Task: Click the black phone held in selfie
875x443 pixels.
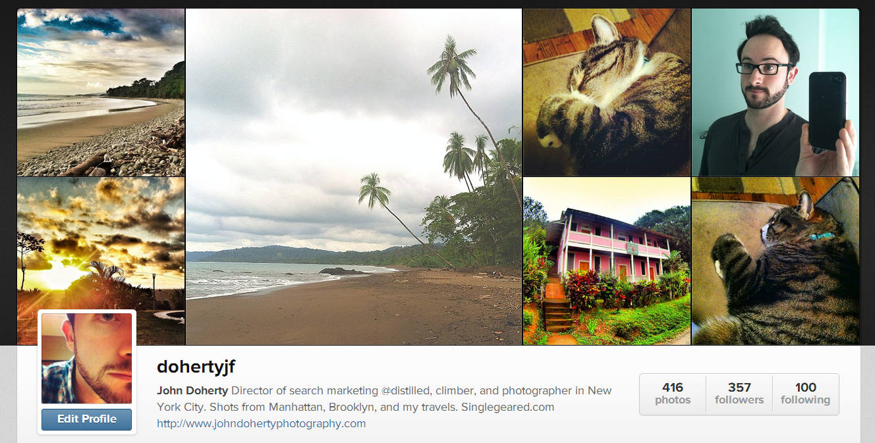Action: [827, 110]
